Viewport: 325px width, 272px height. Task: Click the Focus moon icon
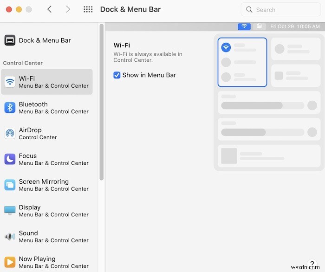[10, 159]
